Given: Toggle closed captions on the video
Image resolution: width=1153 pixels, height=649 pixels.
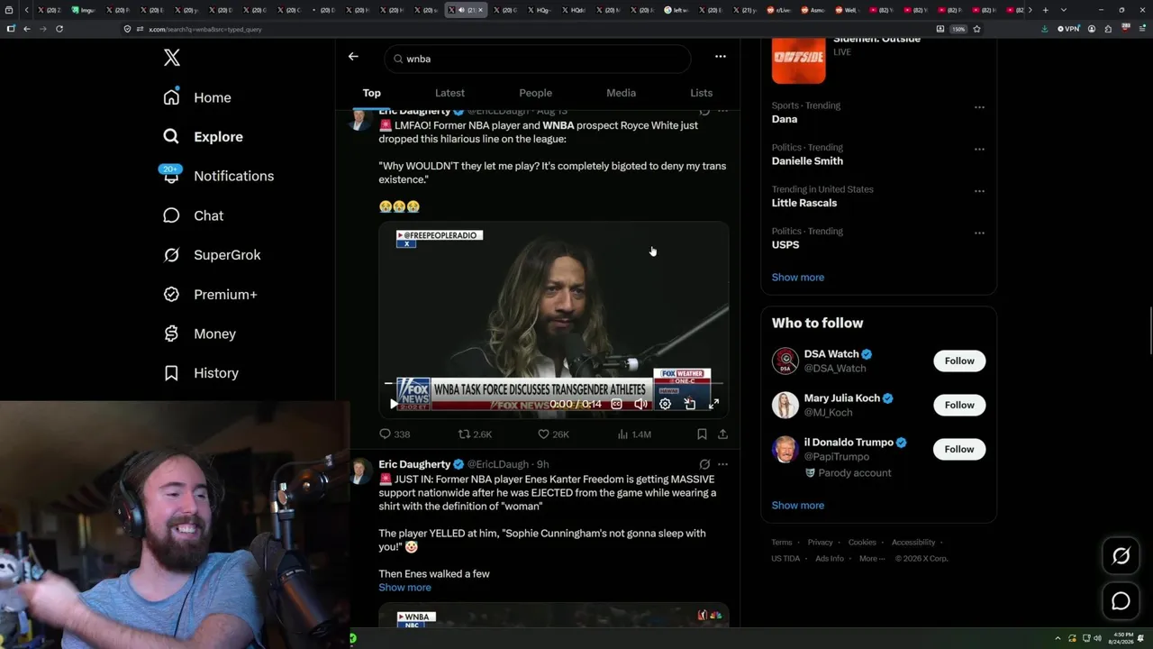Looking at the screenshot, I should point(617,404).
